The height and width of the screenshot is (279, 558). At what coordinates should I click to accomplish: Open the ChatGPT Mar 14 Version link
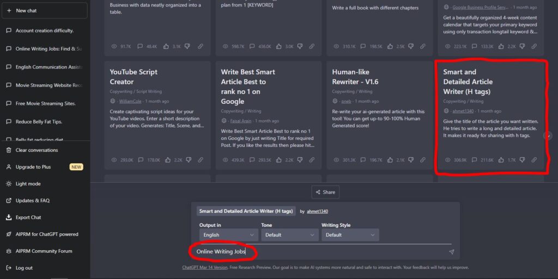pos(205,268)
